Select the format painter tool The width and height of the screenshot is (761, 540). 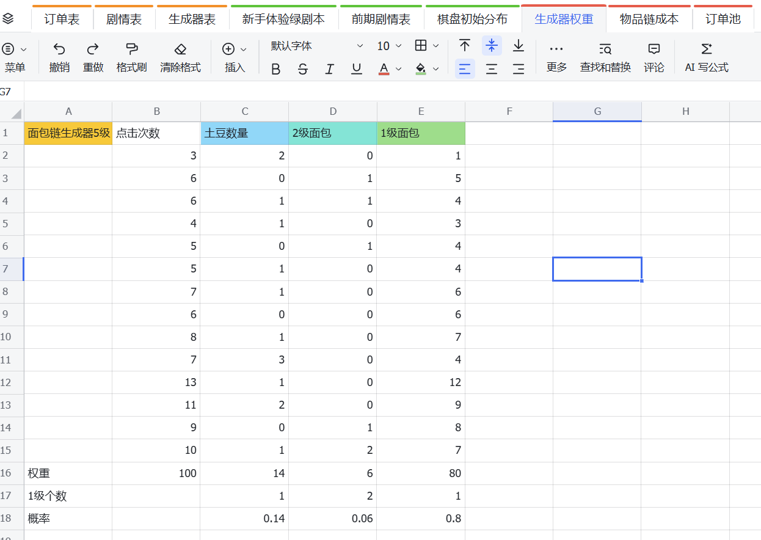(x=131, y=49)
